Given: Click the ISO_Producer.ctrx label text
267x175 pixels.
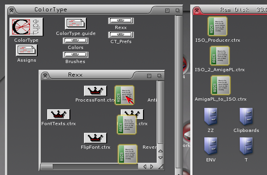Looking at the screenshot, I should 218,40.
